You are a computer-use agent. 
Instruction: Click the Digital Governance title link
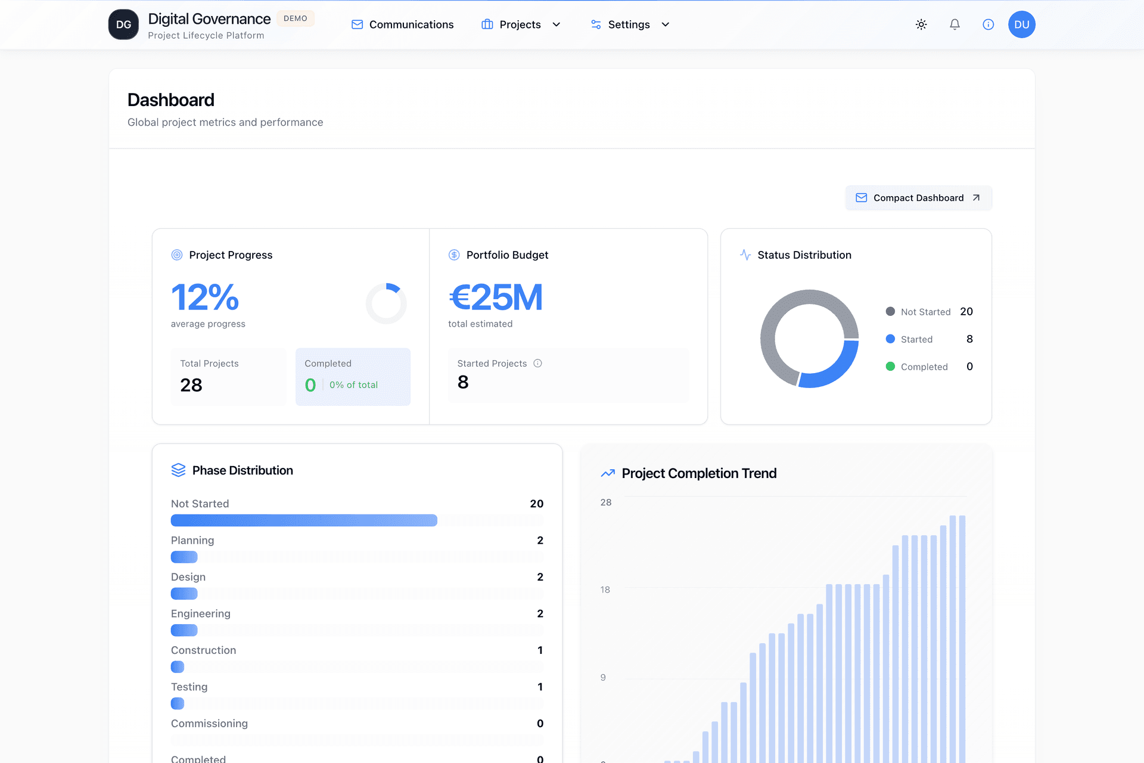[209, 19]
